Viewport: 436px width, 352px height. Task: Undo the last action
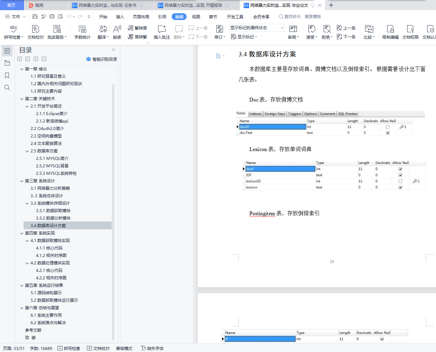(69, 16)
